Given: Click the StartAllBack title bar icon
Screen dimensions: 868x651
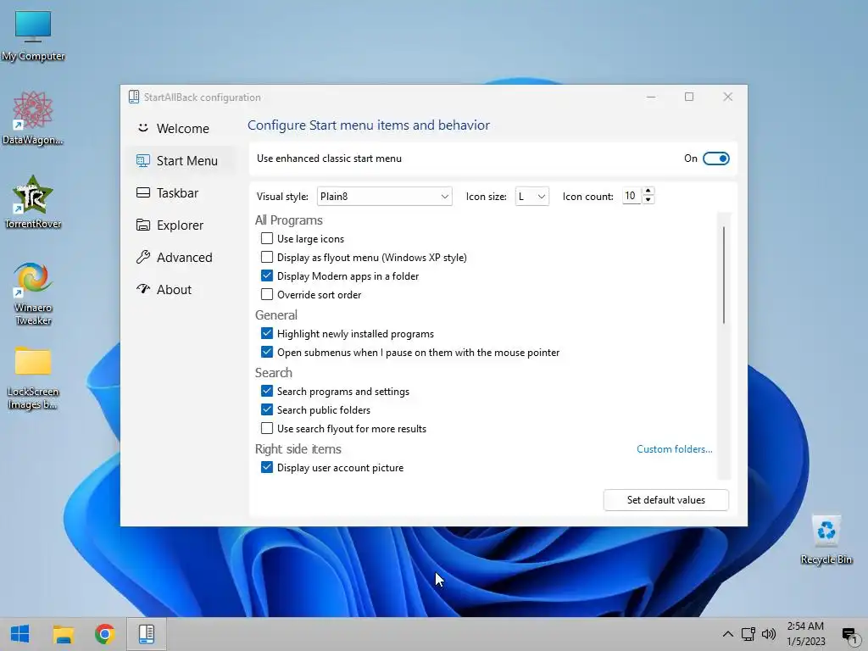Looking at the screenshot, I should point(133,97).
